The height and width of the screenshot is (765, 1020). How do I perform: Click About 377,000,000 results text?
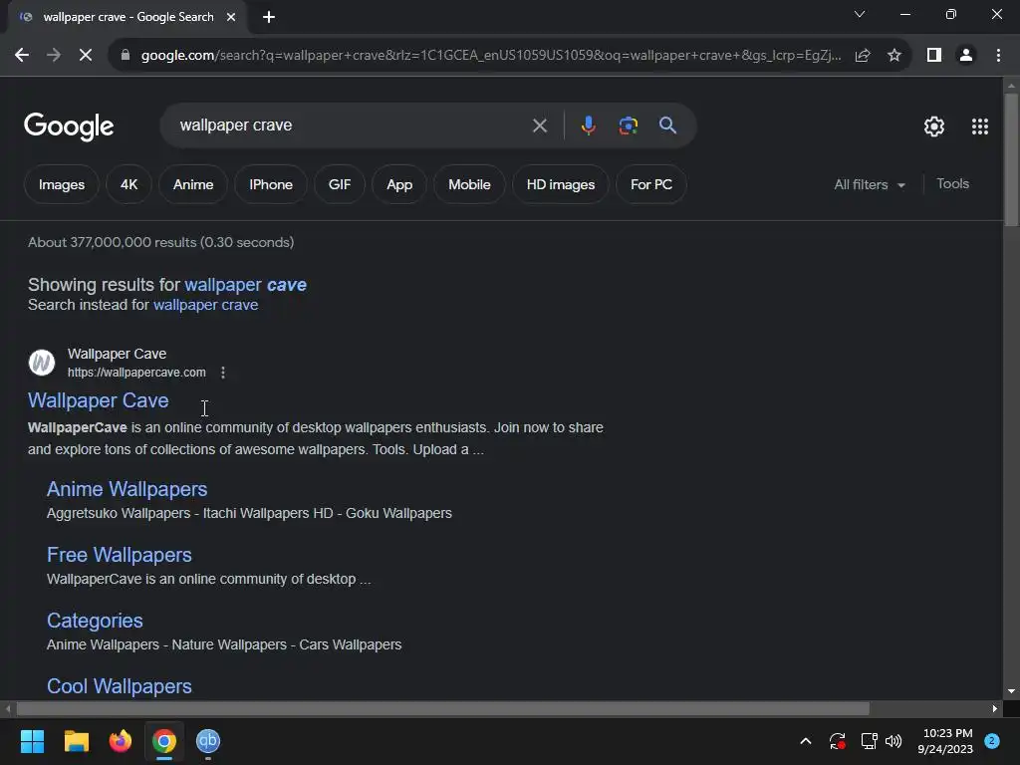pos(160,243)
